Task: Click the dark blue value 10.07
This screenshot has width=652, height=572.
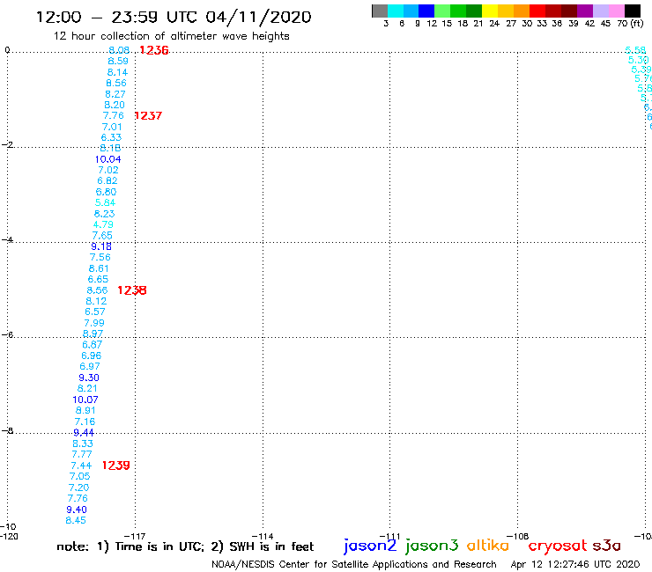Action: (x=85, y=400)
